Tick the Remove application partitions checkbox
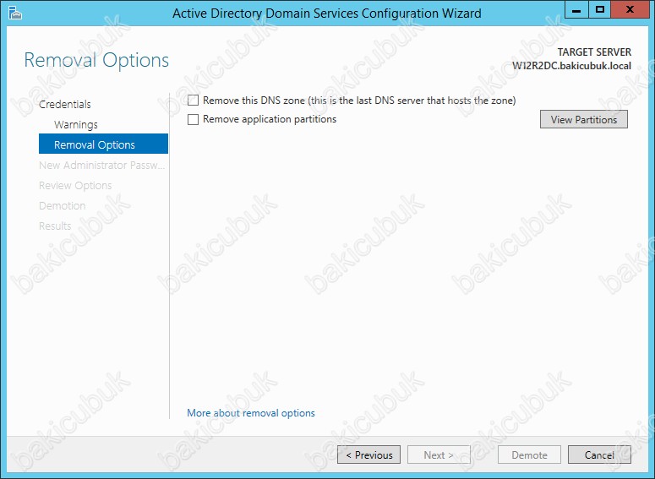The height and width of the screenshot is (479, 655). coord(193,119)
